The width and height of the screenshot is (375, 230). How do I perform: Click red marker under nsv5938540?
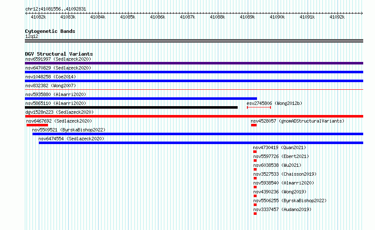(255, 187)
